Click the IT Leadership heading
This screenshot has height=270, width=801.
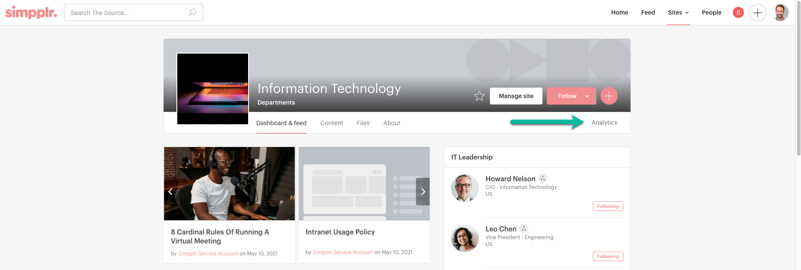[472, 157]
